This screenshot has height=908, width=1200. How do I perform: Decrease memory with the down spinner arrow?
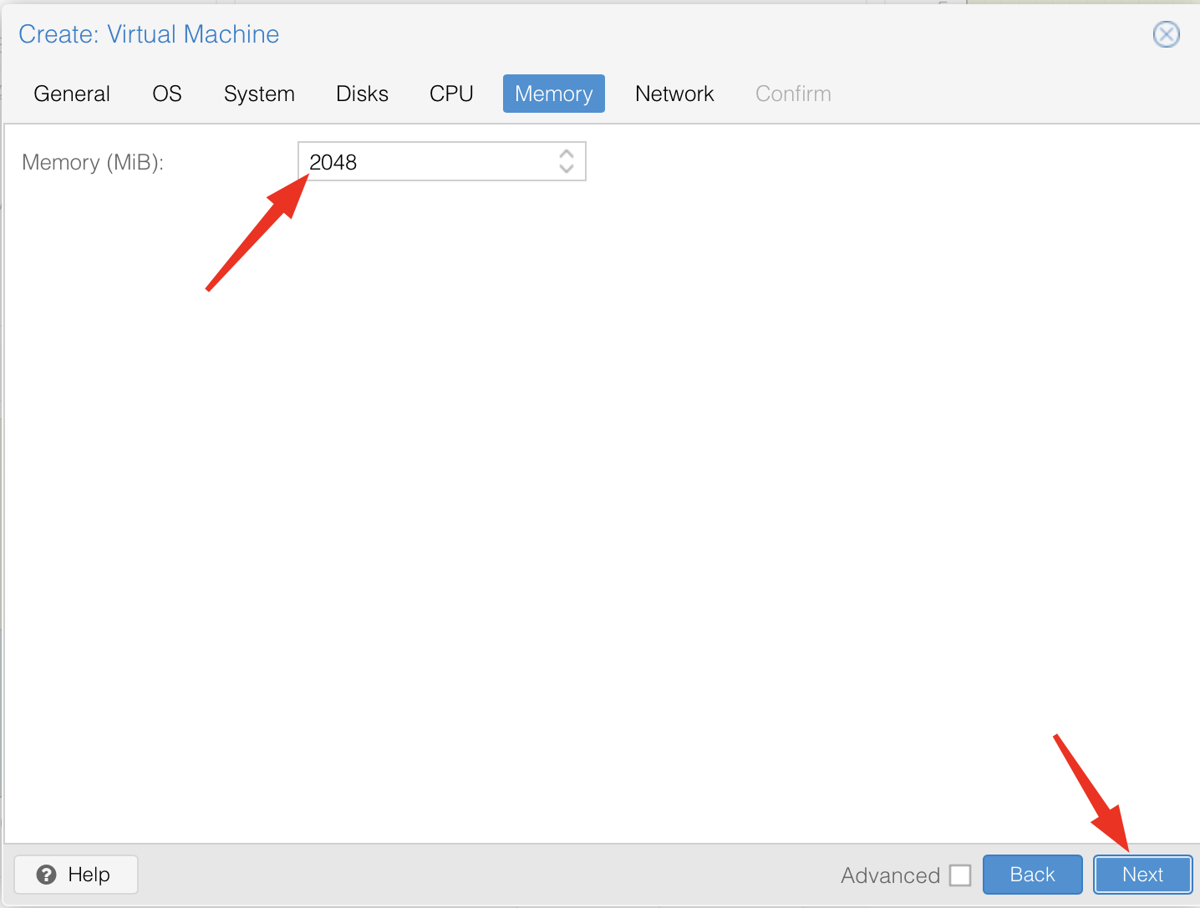(x=567, y=169)
